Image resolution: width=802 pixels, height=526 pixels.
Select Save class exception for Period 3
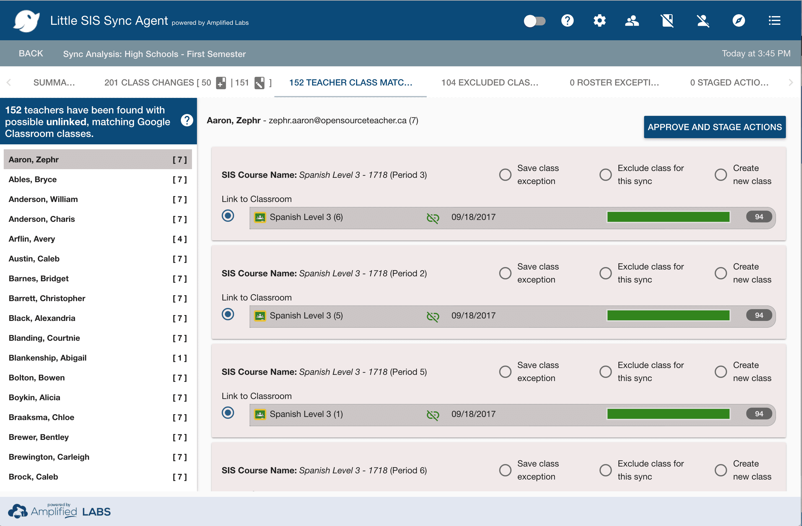(505, 175)
